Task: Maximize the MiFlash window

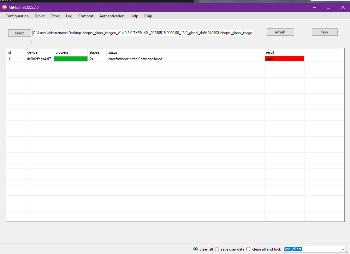Action: [328, 7]
